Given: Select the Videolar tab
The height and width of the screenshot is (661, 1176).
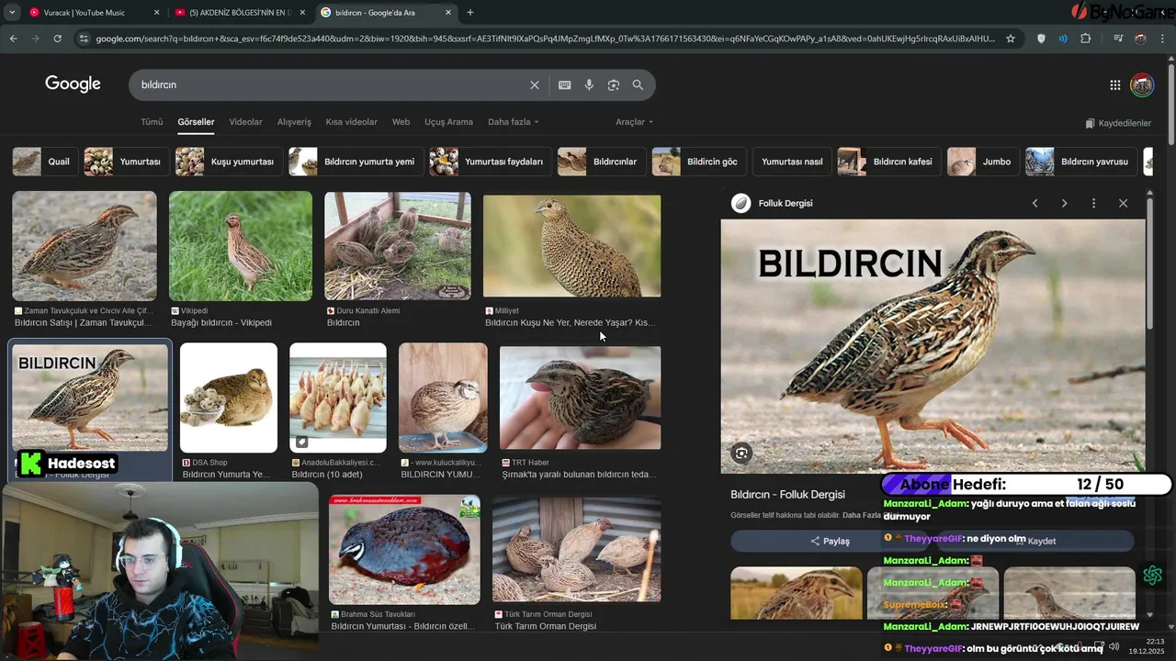Looking at the screenshot, I should (245, 122).
